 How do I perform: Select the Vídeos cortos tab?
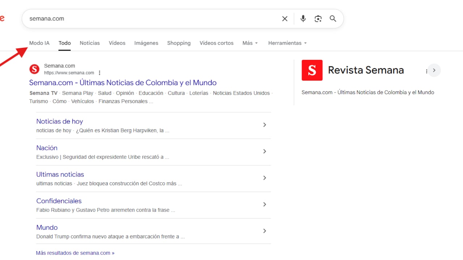pos(216,43)
